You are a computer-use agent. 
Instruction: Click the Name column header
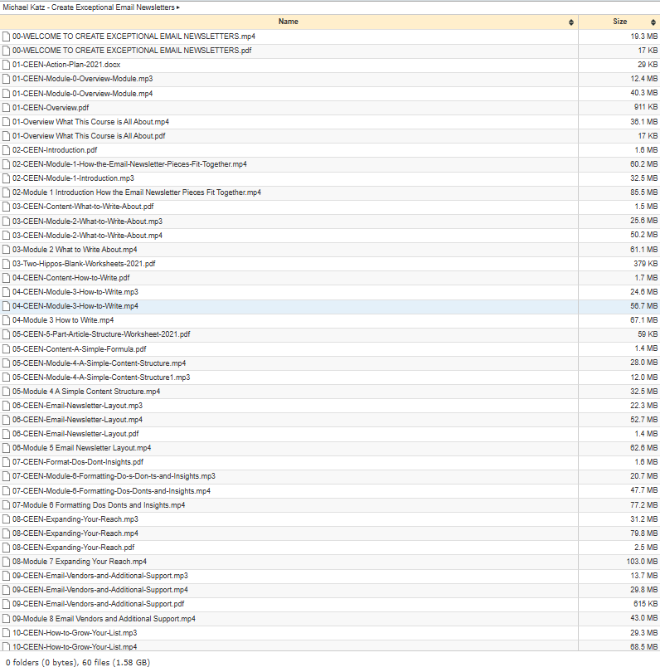pos(289,22)
